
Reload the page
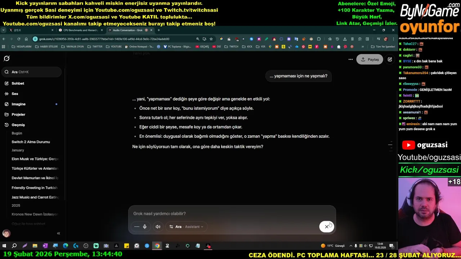pyautogui.click(x=19, y=39)
